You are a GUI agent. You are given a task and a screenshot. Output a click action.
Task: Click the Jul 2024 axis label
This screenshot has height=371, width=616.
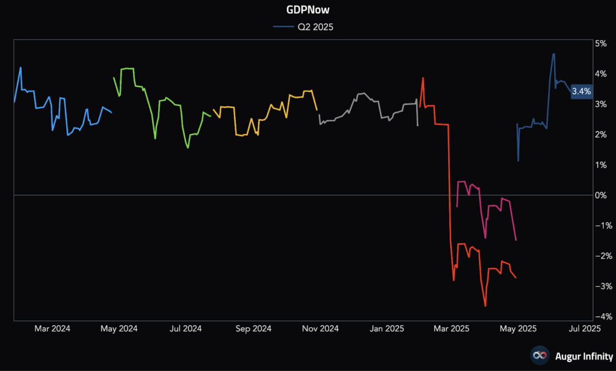pyautogui.click(x=185, y=328)
